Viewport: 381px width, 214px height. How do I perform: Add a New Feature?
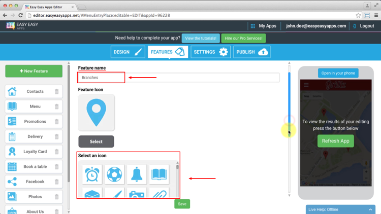[x=34, y=71]
